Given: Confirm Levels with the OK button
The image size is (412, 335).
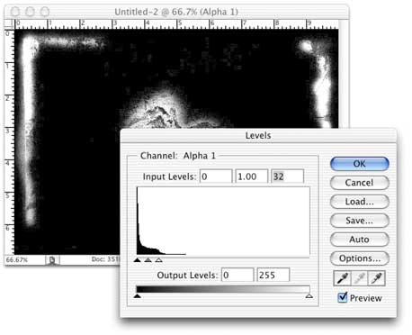Looking at the screenshot, I should (x=359, y=164).
